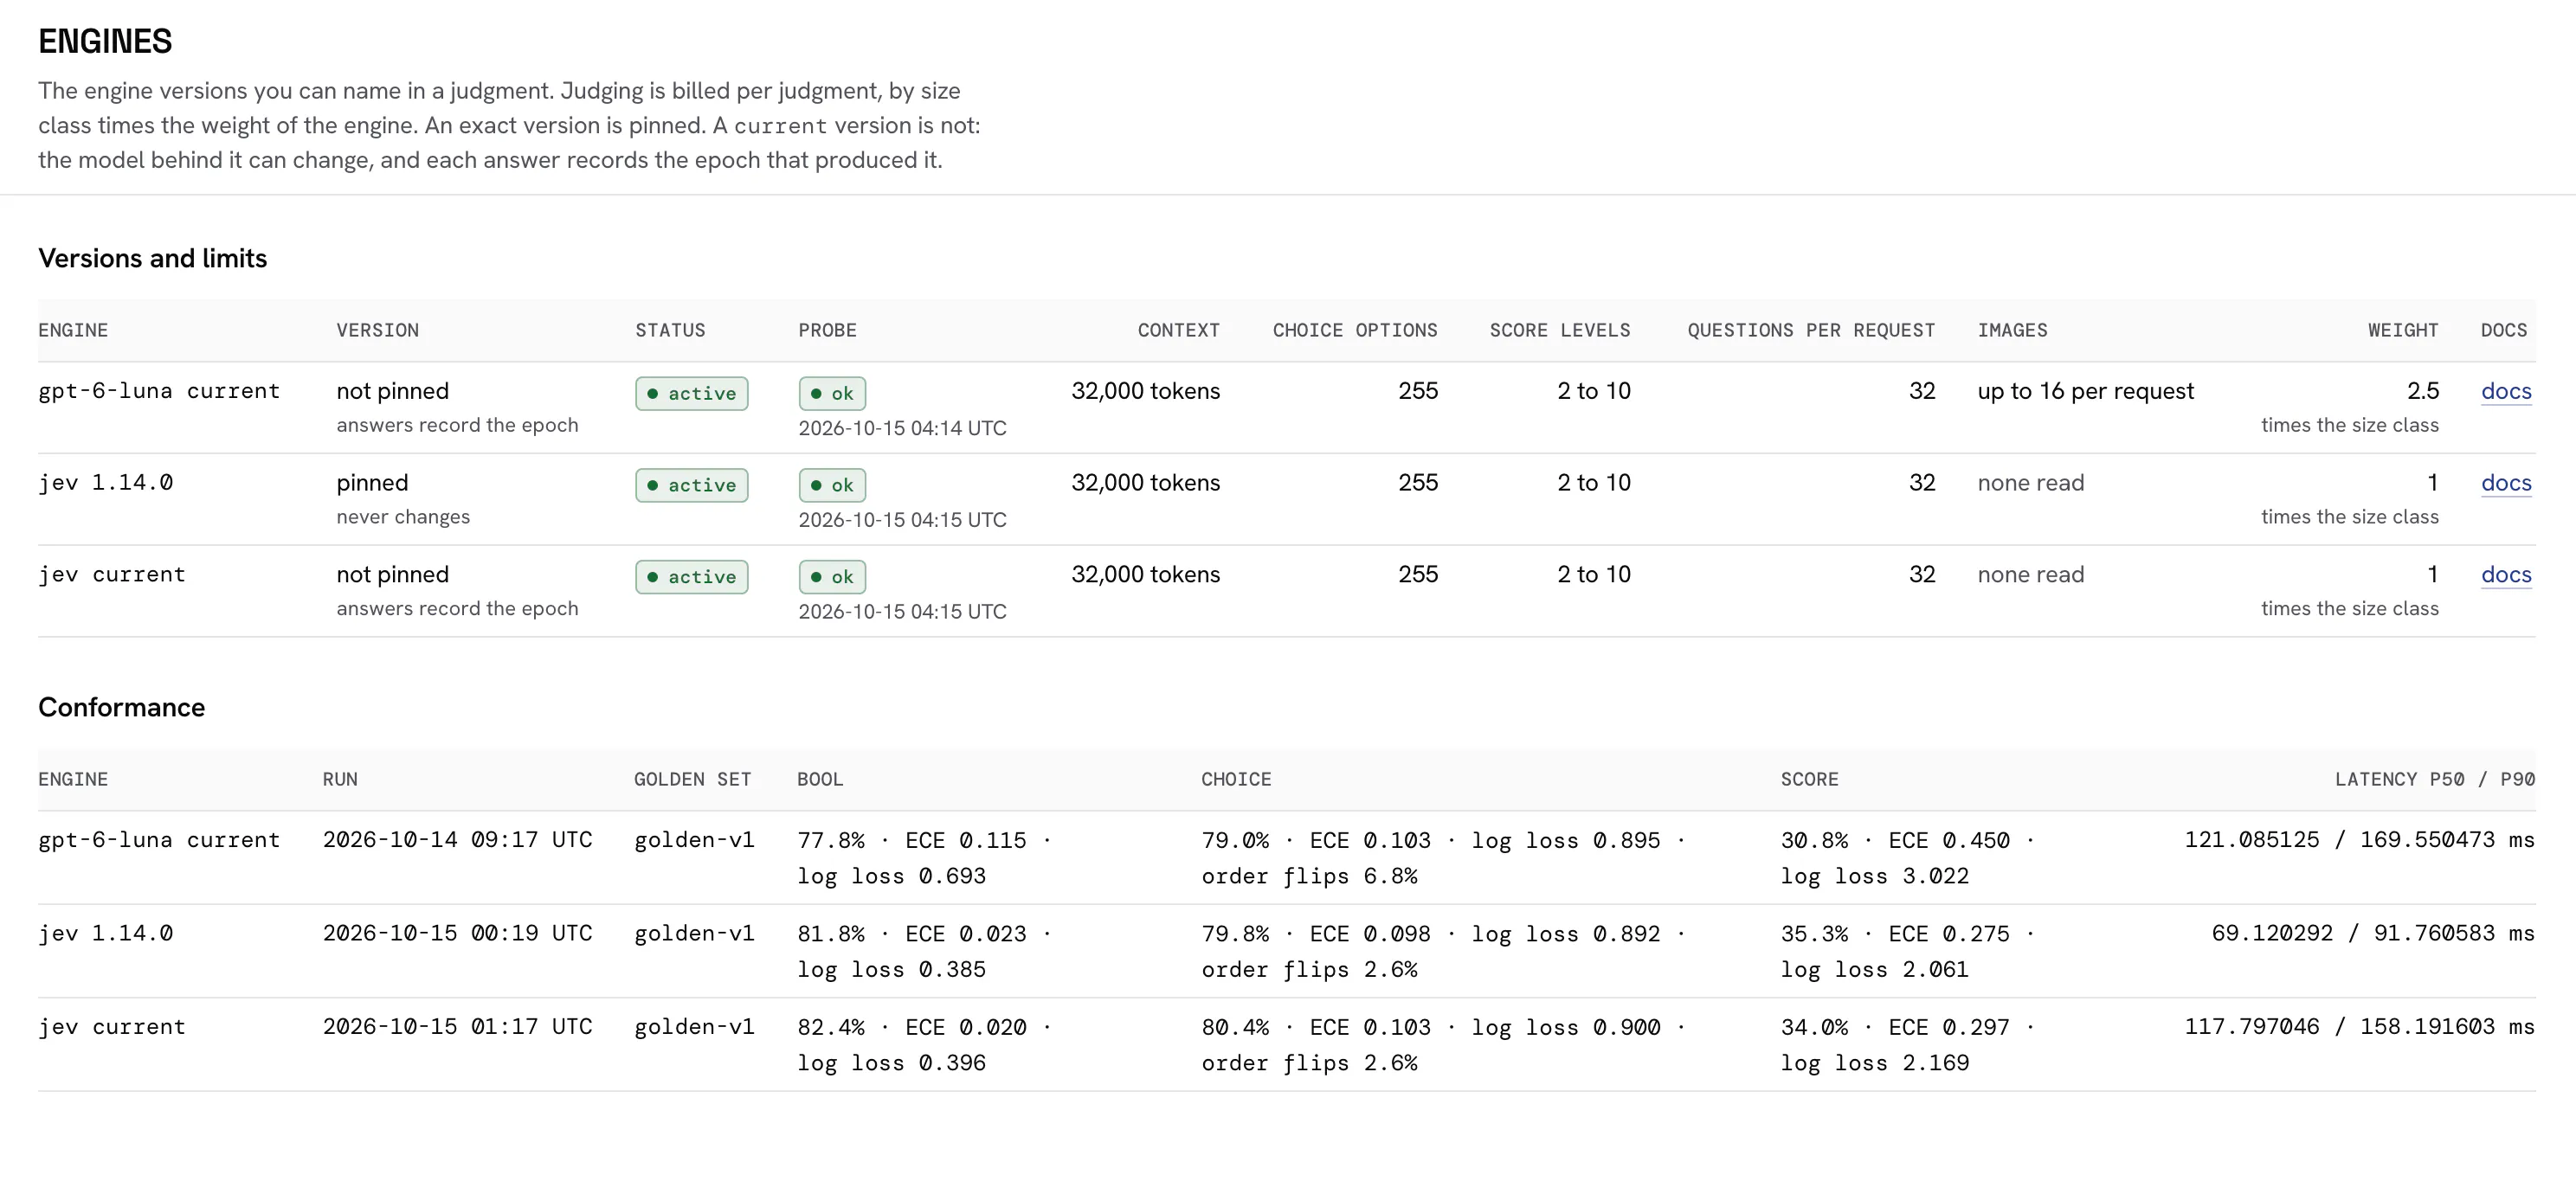Click 'log loss 0.385' bool value
Screen dimensions: 2576x1194
892,969
